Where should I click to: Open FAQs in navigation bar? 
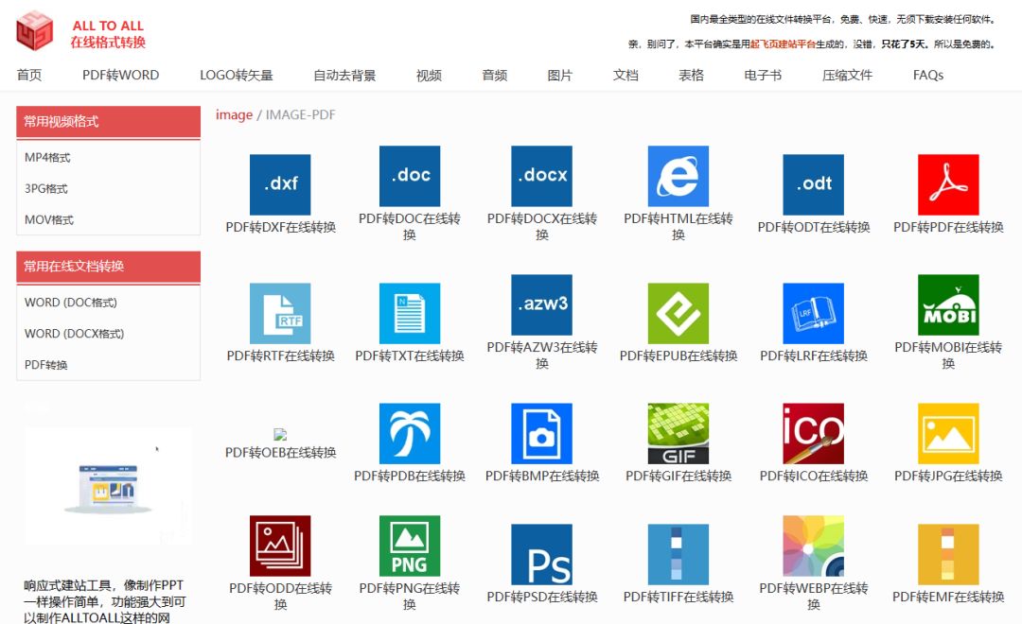(x=928, y=75)
